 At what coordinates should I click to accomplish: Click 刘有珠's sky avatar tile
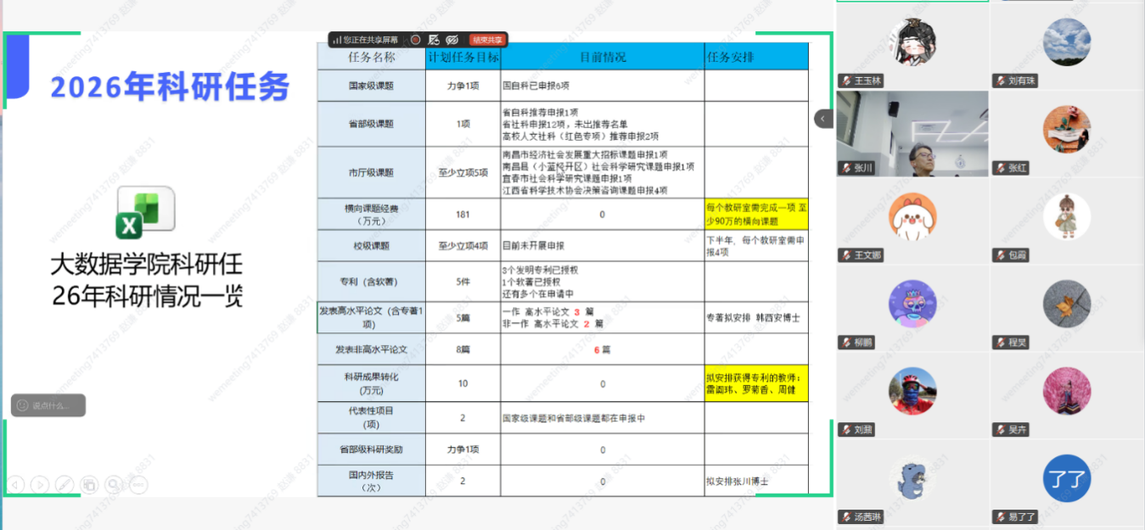[x=1066, y=42]
